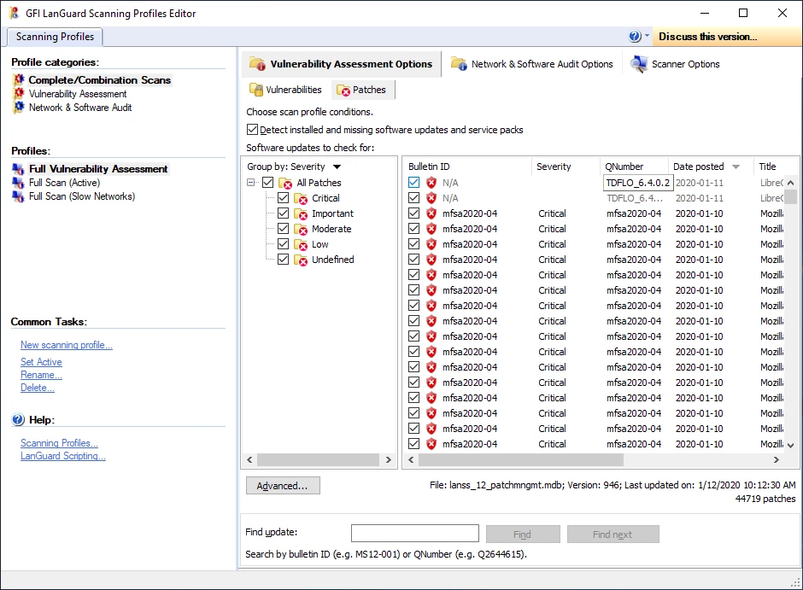Click the Full Vulnerability Assessment profile icon
Image resolution: width=803 pixels, height=590 pixels.
(19, 169)
